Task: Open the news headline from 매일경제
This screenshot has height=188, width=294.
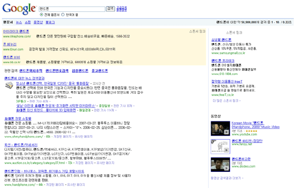Action: [46, 110]
